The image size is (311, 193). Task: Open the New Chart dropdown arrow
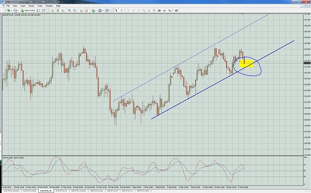coord(11,10)
